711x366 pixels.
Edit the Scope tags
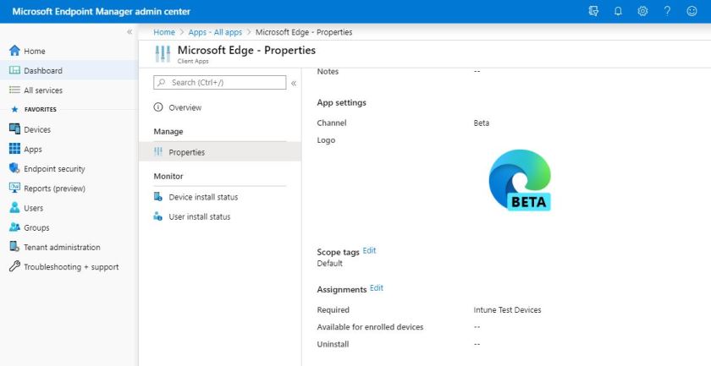click(x=369, y=251)
